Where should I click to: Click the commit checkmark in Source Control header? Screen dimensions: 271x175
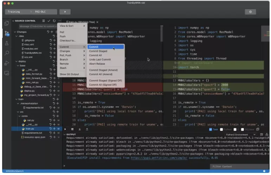49,21
